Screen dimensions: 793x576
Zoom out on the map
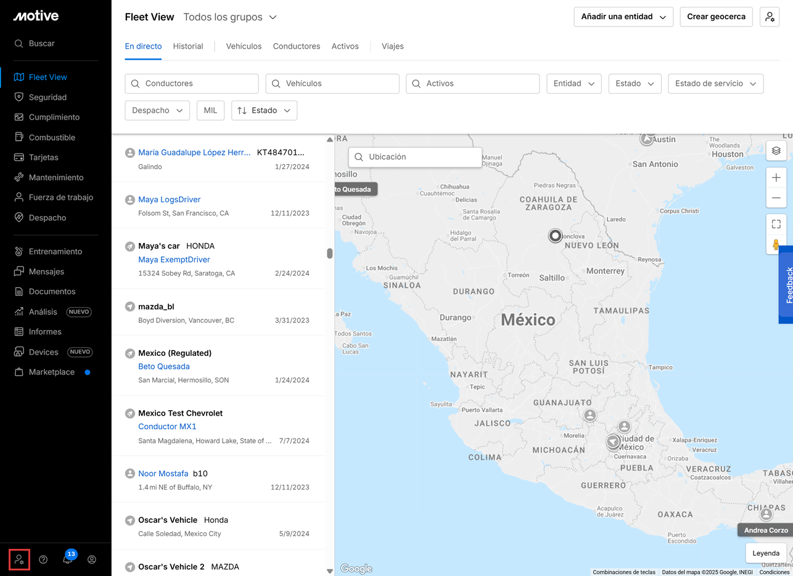[x=776, y=198]
